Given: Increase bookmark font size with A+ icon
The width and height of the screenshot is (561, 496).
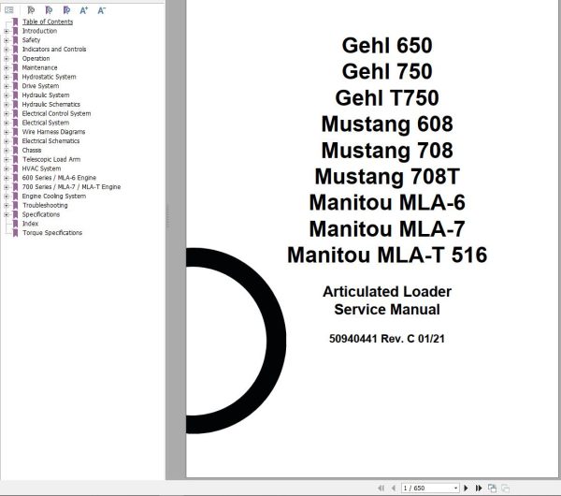Looking at the screenshot, I should [84, 10].
